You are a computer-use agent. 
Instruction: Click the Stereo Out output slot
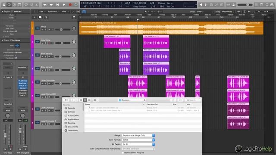point(8,104)
